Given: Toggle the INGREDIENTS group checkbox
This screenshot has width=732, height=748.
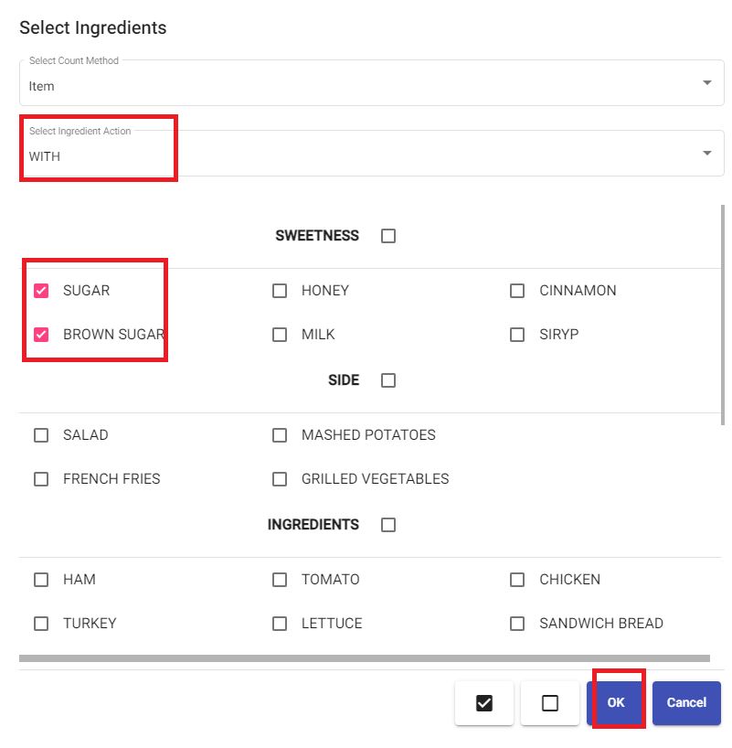Looking at the screenshot, I should tap(388, 525).
